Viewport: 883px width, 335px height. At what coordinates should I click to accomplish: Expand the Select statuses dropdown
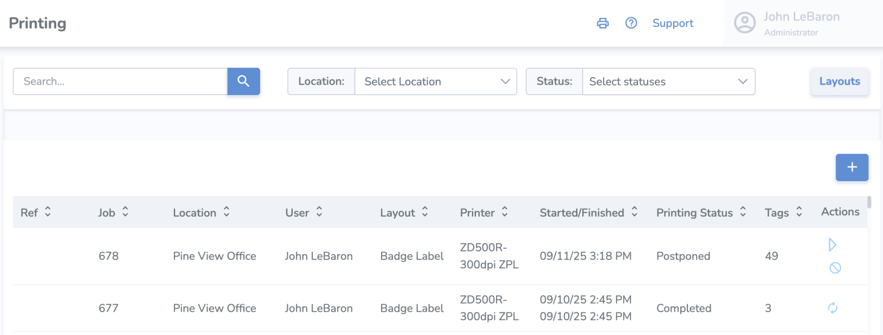668,81
